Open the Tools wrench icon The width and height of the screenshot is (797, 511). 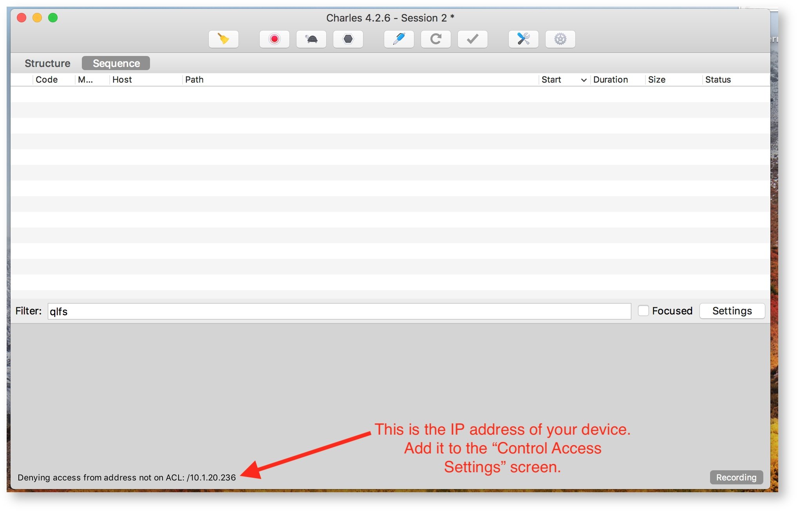coord(523,39)
